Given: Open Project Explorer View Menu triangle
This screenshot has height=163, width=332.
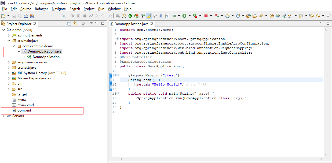Looking at the screenshot, I should [x=91, y=23].
